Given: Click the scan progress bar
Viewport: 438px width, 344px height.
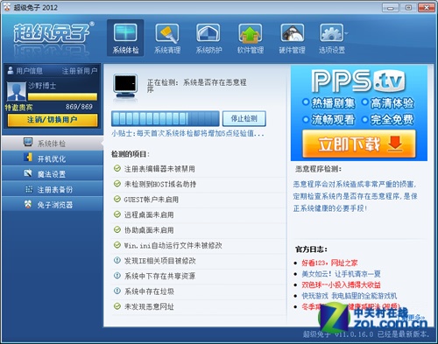Looking at the screenshot, I should coord(166,118).
